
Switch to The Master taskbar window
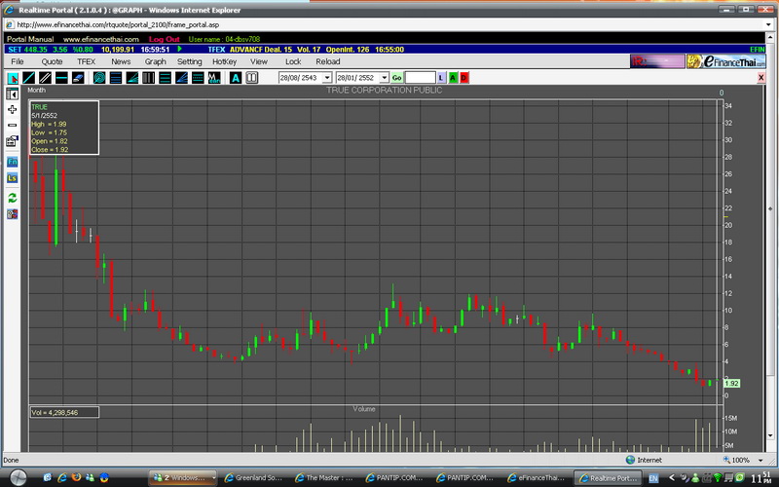325,478
